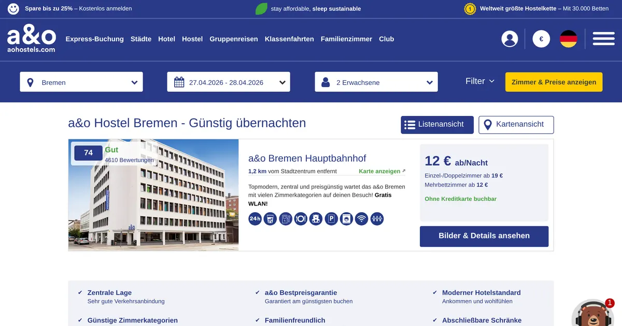The height and width of the screenshot is (326, 622).
Task: Open the bear chat support widget
Action: 592,314
